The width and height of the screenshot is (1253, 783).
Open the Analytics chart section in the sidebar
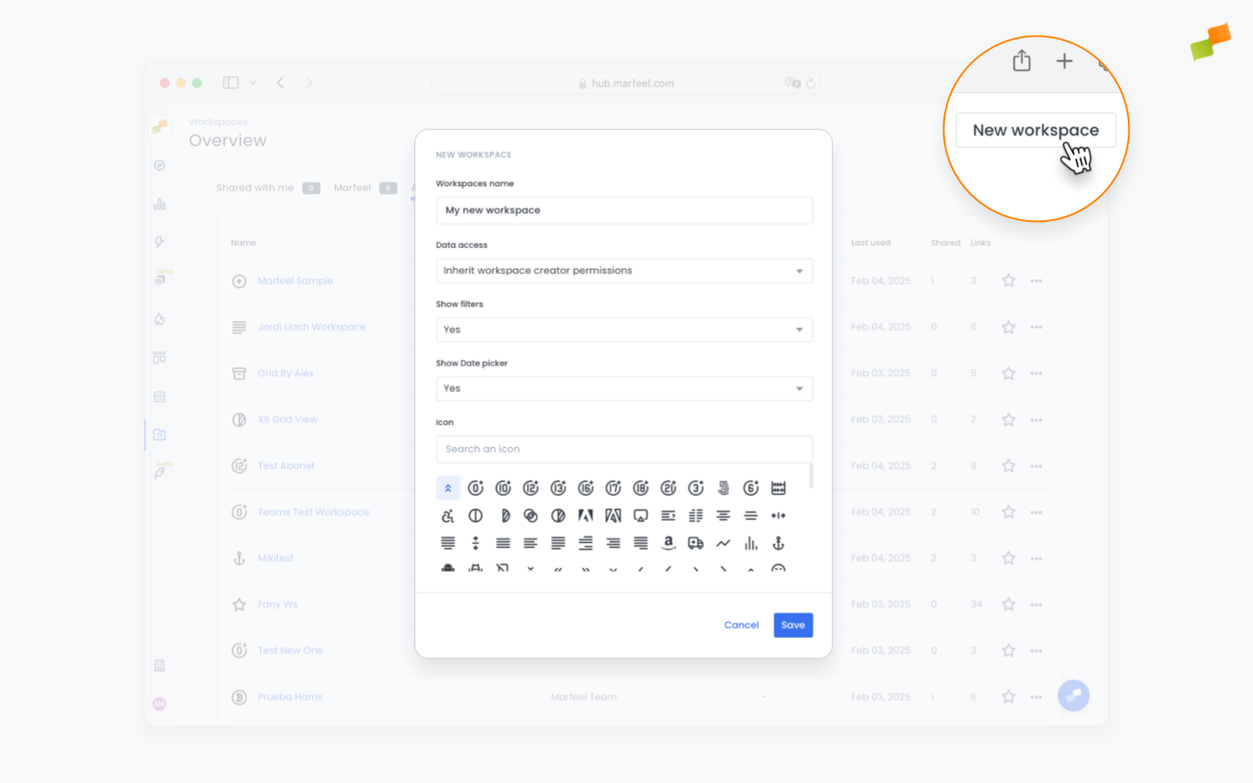click(x=160, y=204)
